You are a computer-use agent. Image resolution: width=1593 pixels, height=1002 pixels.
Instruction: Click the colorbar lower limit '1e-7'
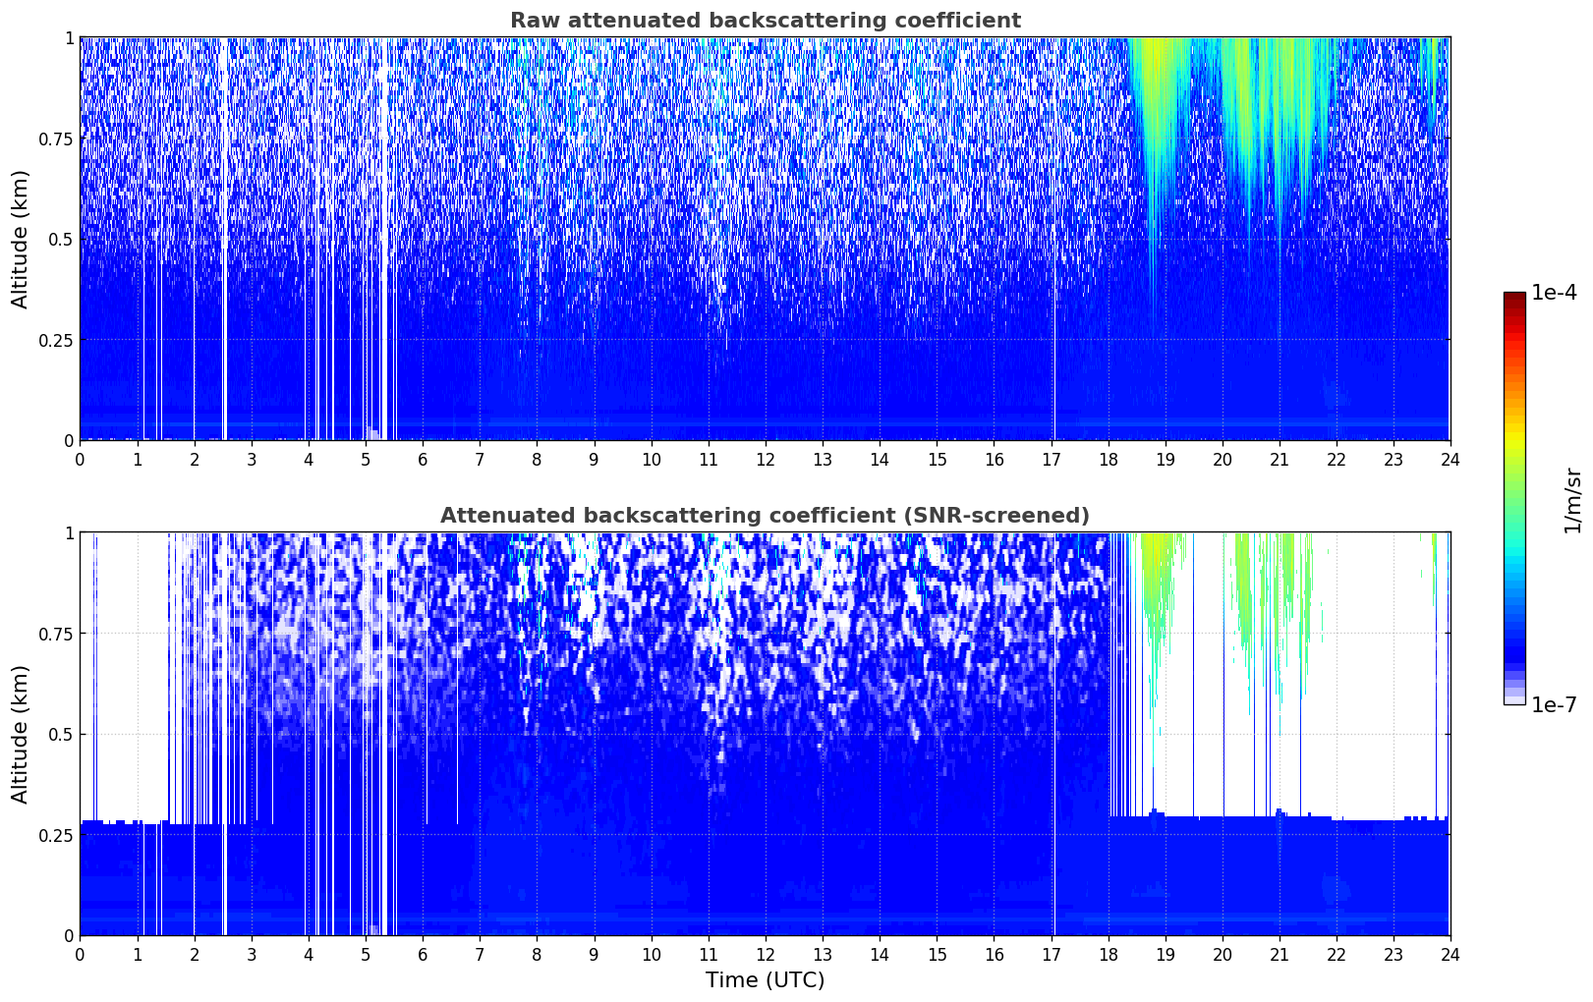pos(1555,705)
